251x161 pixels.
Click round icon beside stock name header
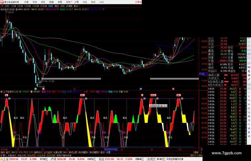pos(17,9)
